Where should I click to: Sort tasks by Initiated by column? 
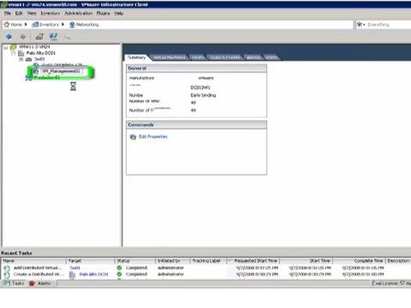click(173, 261)
